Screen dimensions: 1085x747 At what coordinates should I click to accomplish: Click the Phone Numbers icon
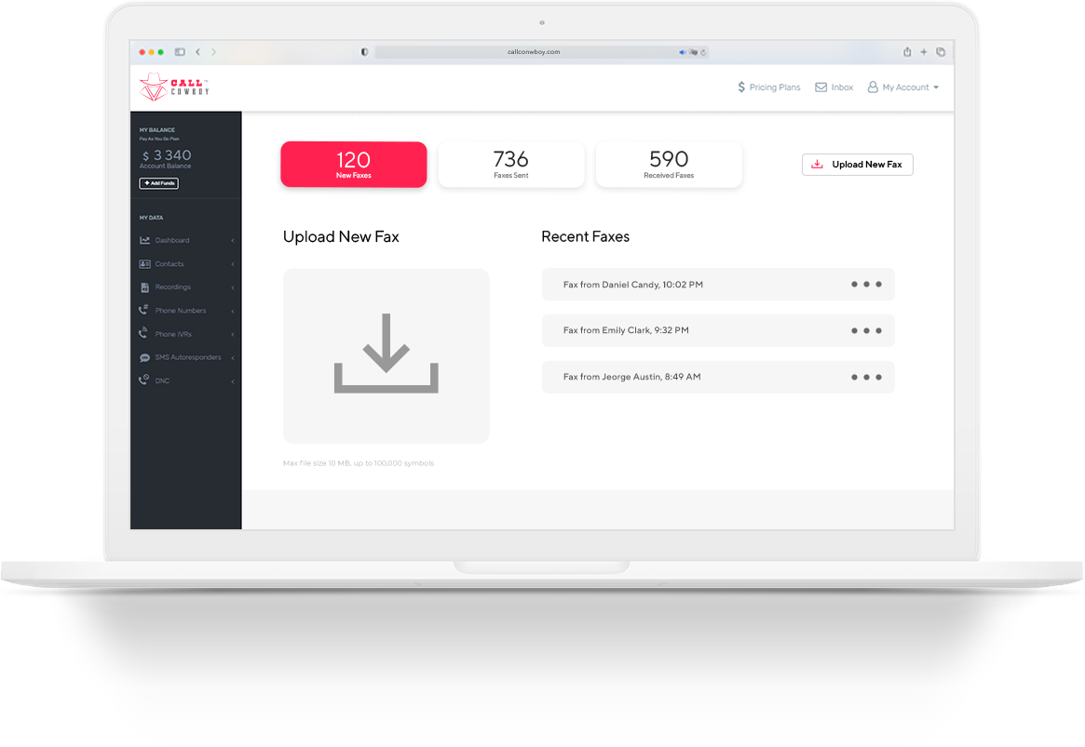(x=144, y=311)
